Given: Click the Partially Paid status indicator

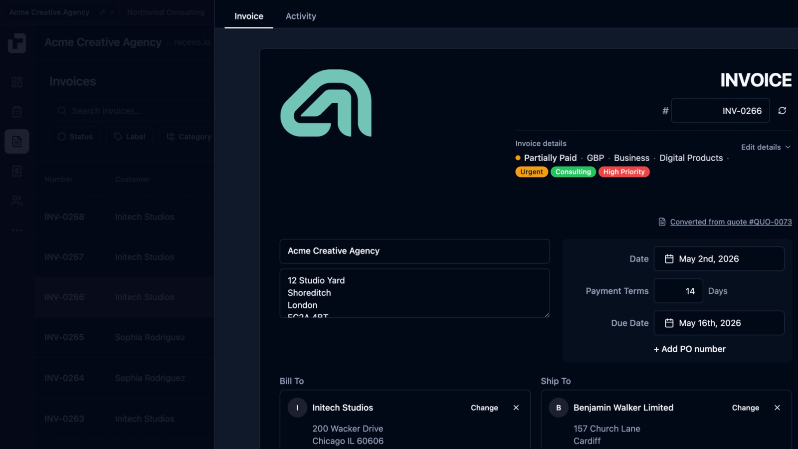Looking at the screenshot, I should tap(546, 158).
